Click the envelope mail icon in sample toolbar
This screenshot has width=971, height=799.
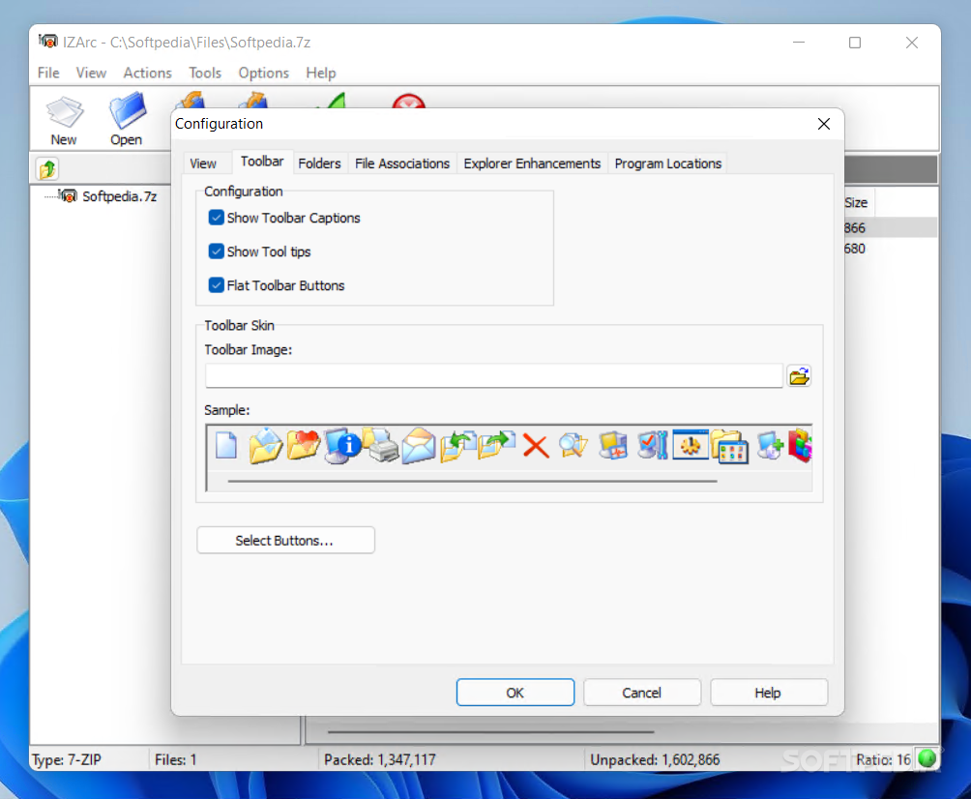click(419, 446)
